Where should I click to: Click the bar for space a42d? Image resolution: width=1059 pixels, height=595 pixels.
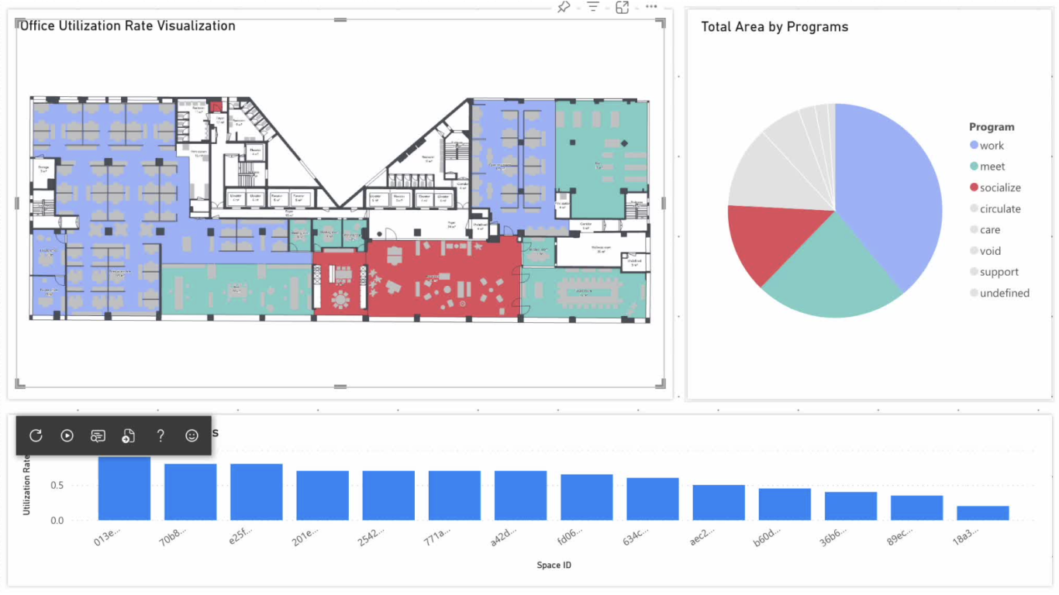point(520,496)
